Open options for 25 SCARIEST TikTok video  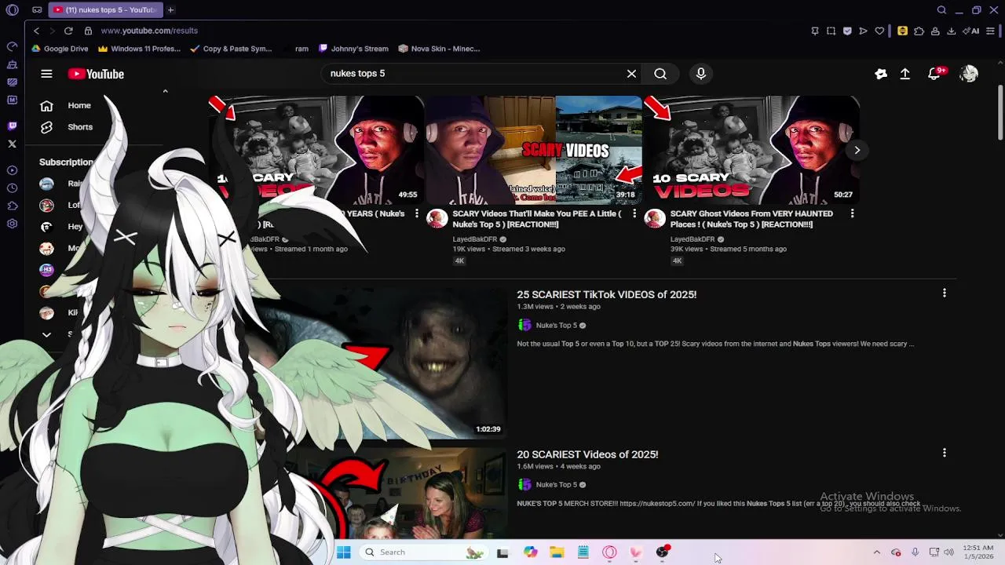[x=945, y=293]
